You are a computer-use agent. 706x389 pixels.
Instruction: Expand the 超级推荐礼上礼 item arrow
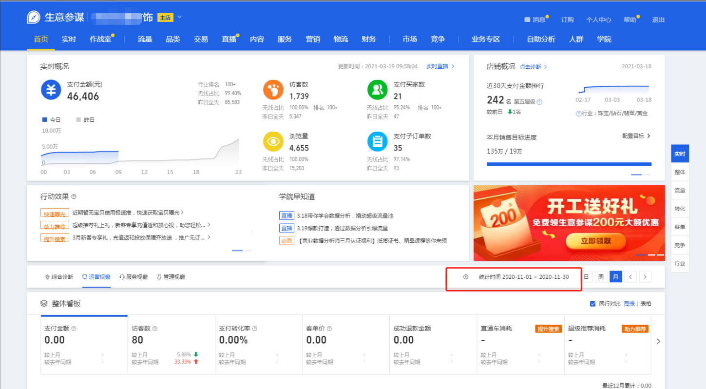[209, 225]
